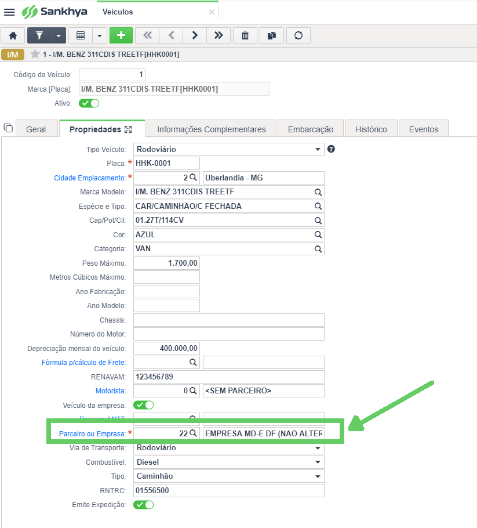Click the RENAVAM input field

[x=229, y=377]
